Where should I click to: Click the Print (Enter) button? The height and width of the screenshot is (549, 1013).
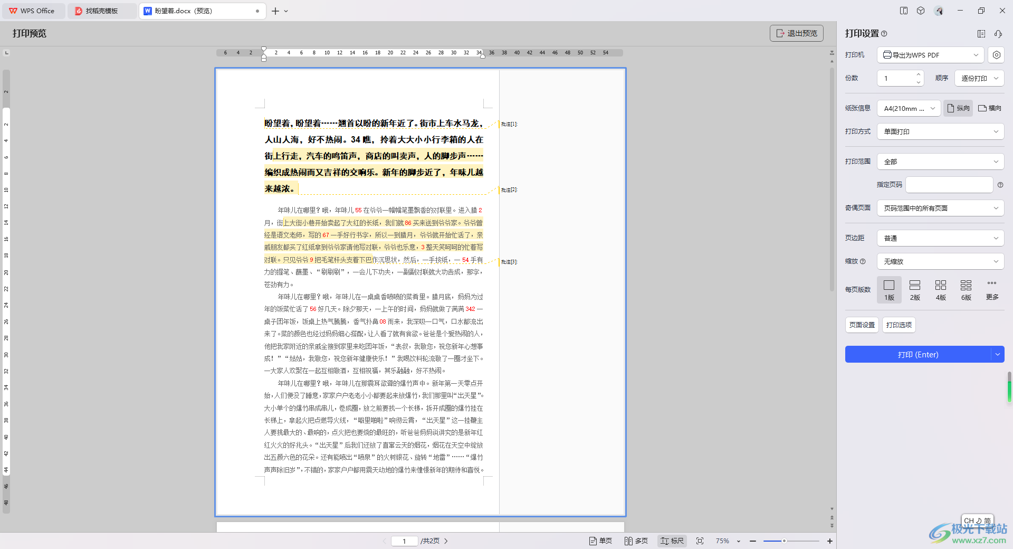(918, 354)
